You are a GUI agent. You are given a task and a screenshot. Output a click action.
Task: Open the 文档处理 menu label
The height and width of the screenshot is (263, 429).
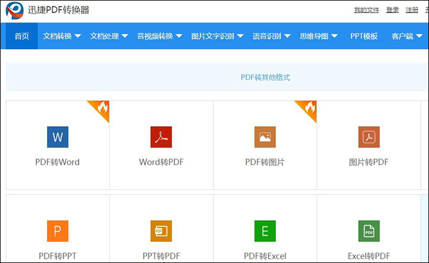[x=104, y=36]
